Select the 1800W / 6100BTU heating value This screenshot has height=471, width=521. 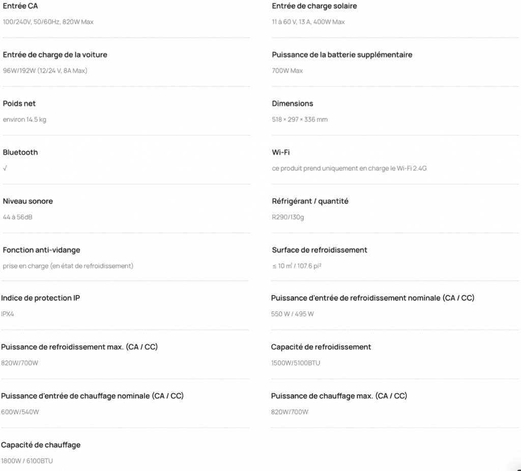click(x=27, y=461)
